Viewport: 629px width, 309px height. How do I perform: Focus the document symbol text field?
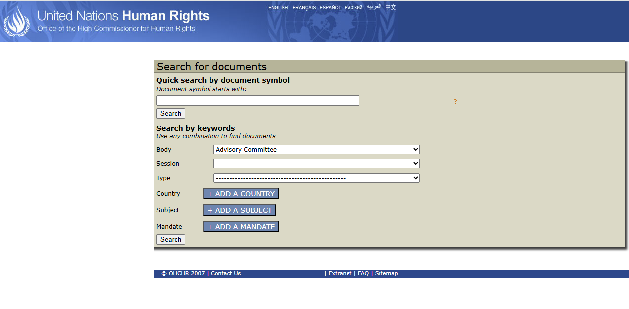pyautogui.click(x=258, y=100)
